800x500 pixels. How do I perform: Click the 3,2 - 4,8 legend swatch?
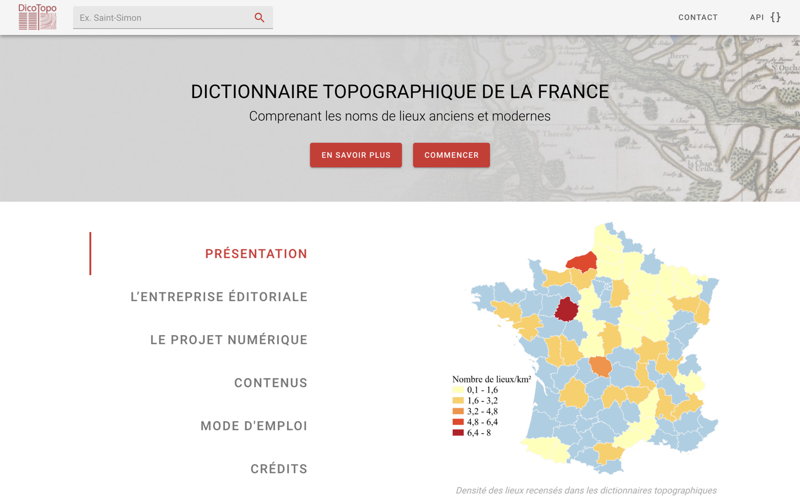[x=458, y=411]
